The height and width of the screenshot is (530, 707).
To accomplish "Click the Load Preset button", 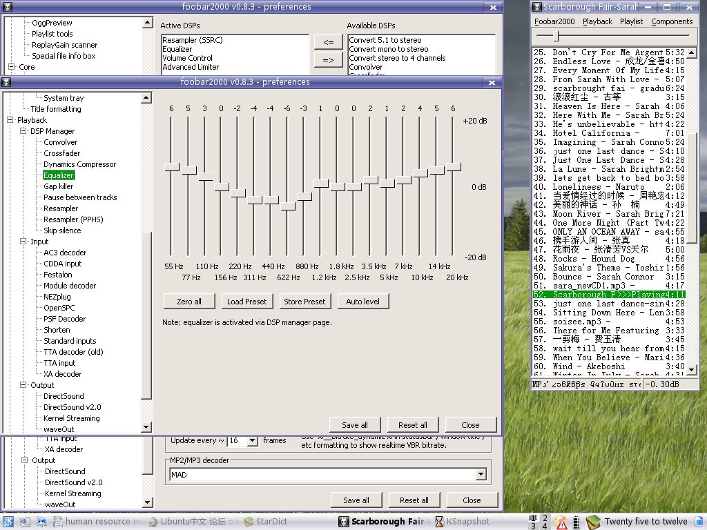I will (247, 302).
